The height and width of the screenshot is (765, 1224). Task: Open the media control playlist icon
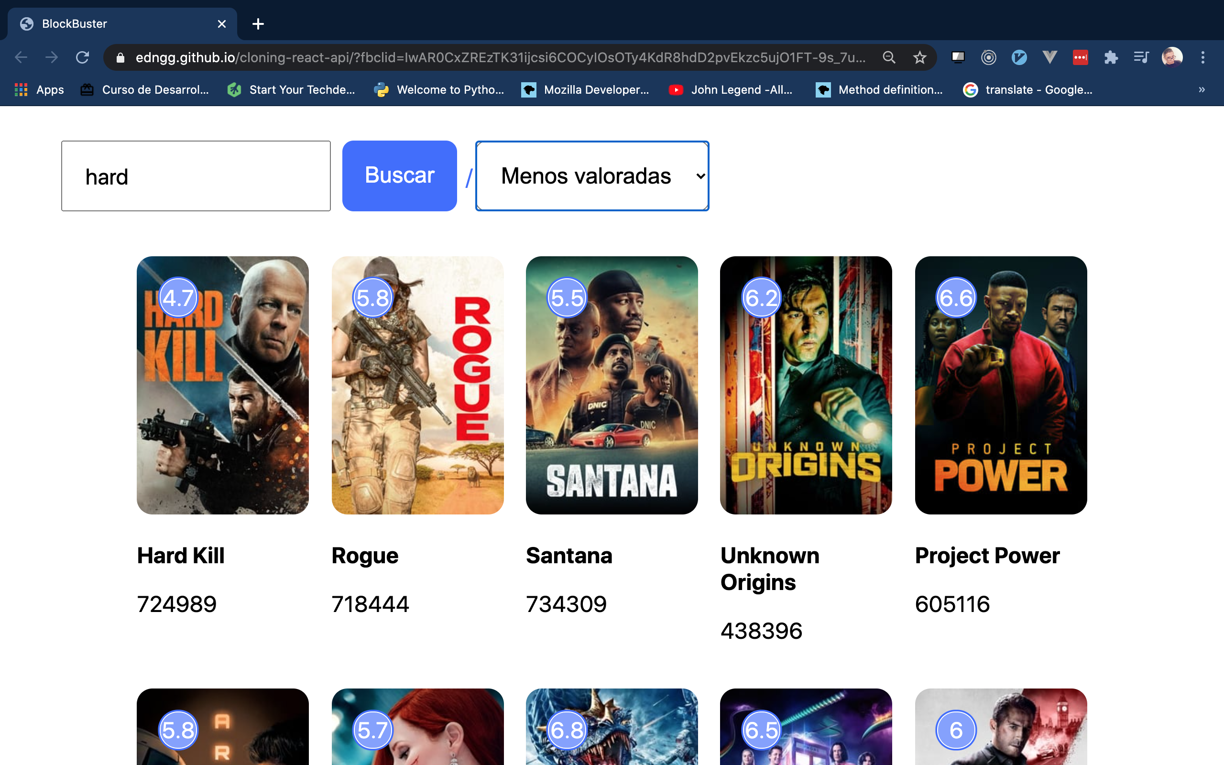1141,57
